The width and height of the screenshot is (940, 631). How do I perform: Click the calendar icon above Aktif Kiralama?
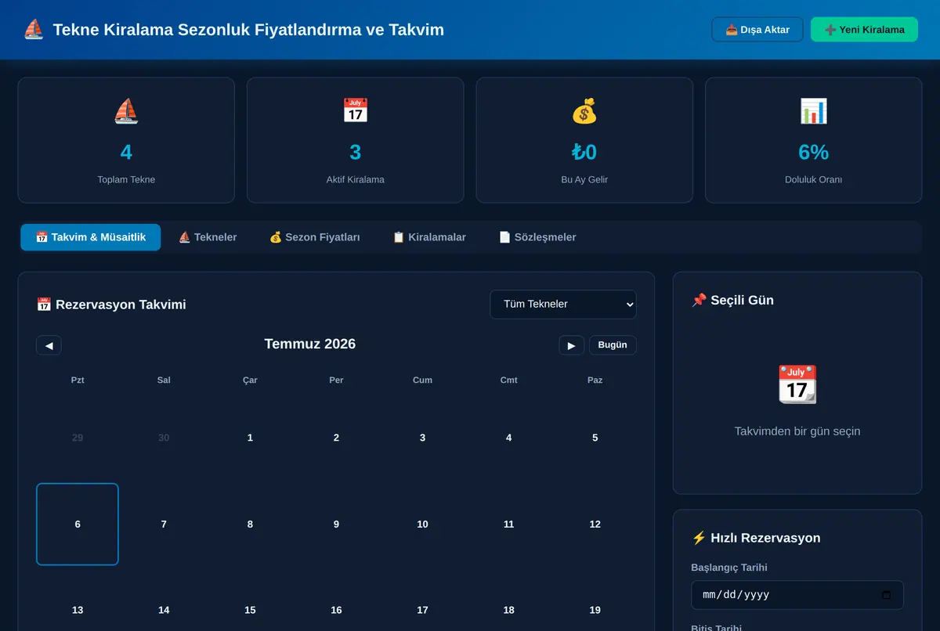tap(356, 111)
